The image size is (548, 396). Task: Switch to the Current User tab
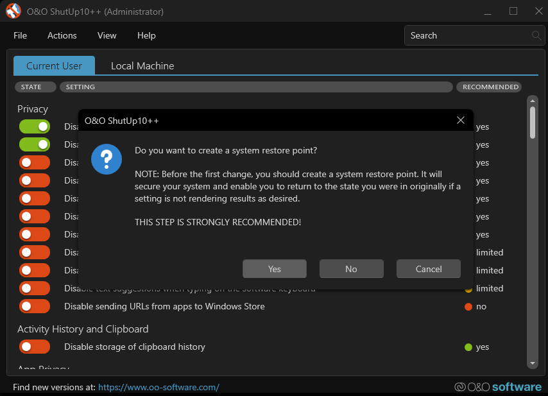click(54, 65)
